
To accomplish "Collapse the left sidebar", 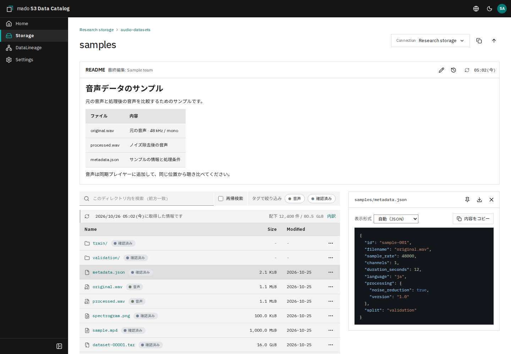I will (59, 346).
